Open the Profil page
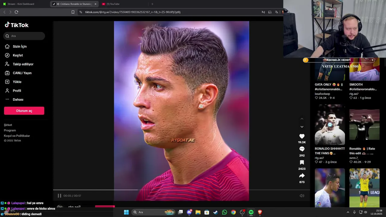 [x=17, y=91]
